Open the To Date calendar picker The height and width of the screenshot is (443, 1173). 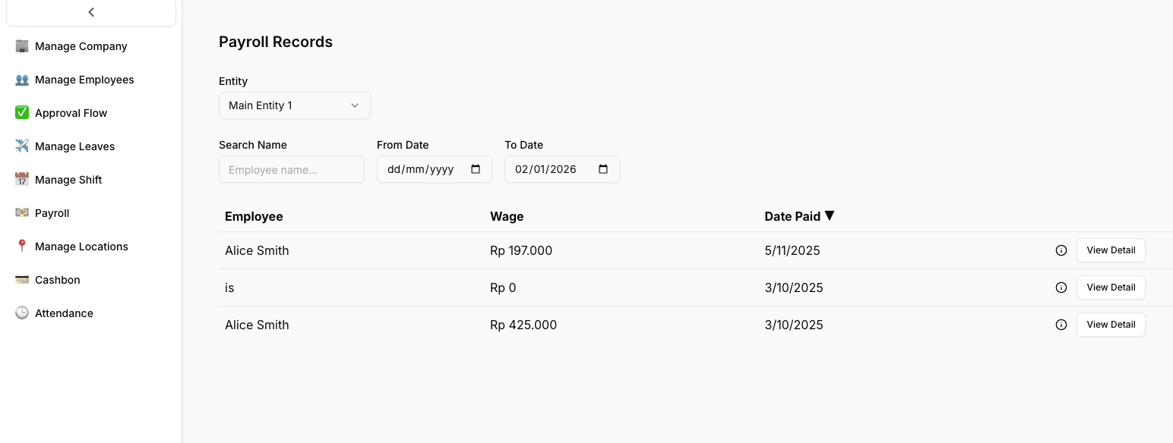pyautogui.click(x=603, y=168)
